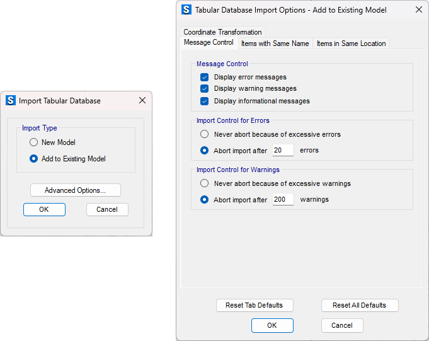429x341 pixels.
Task: Disable Display informational messages
Action: (x=204, y=101)
